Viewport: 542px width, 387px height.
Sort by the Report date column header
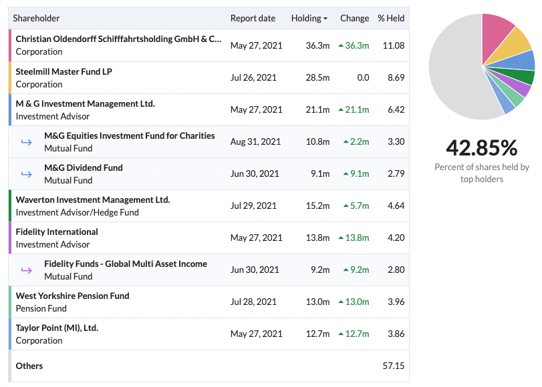(x=253, y=18)
